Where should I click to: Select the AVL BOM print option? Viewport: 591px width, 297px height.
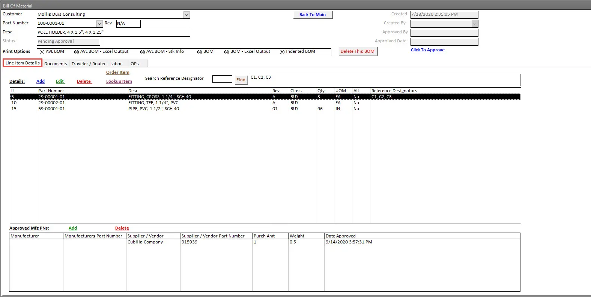point(42,52)
